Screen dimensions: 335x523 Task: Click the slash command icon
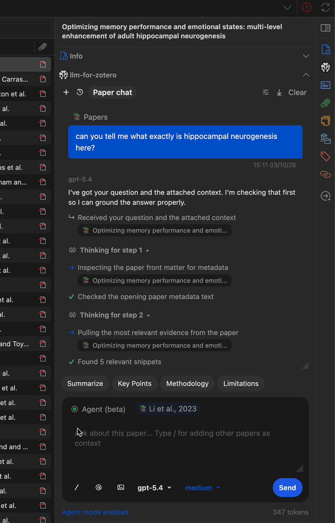coord(77,487)
